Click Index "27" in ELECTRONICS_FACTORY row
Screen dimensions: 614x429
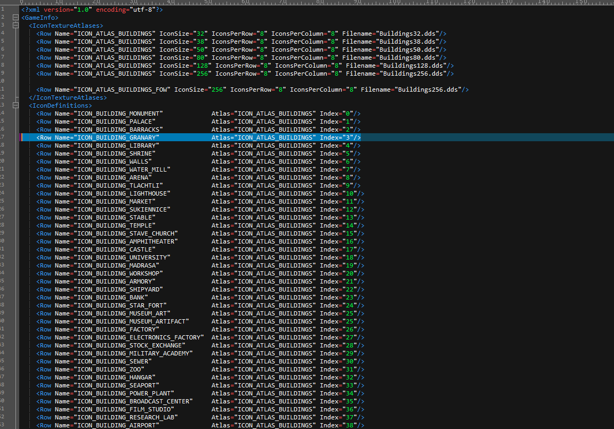(350, 337)
